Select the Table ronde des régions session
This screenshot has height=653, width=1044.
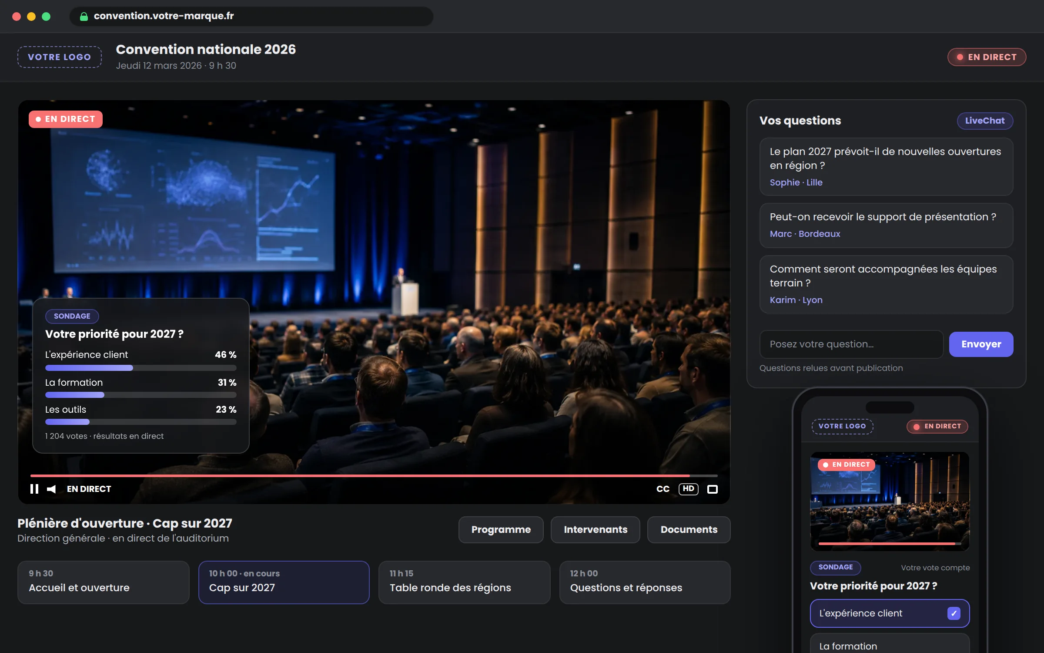[464, 582]
